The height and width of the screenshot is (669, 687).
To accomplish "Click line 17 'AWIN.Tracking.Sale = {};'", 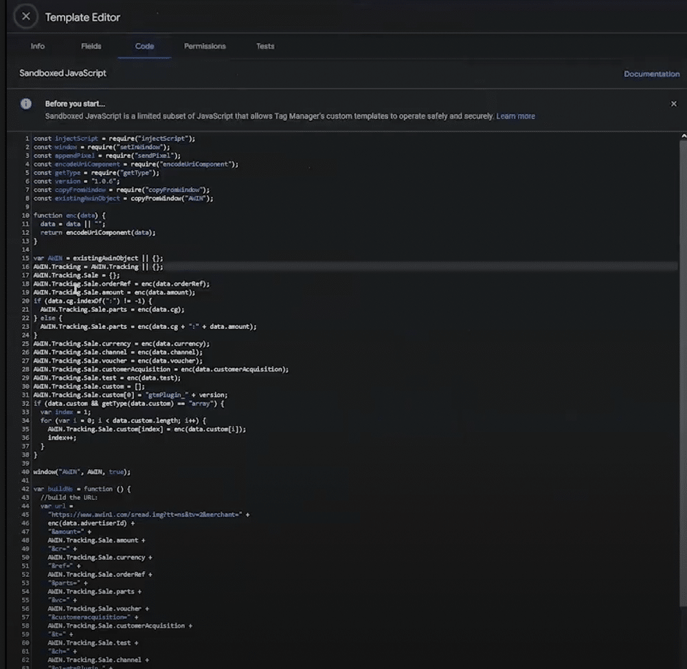I will [x=76, y=275].
